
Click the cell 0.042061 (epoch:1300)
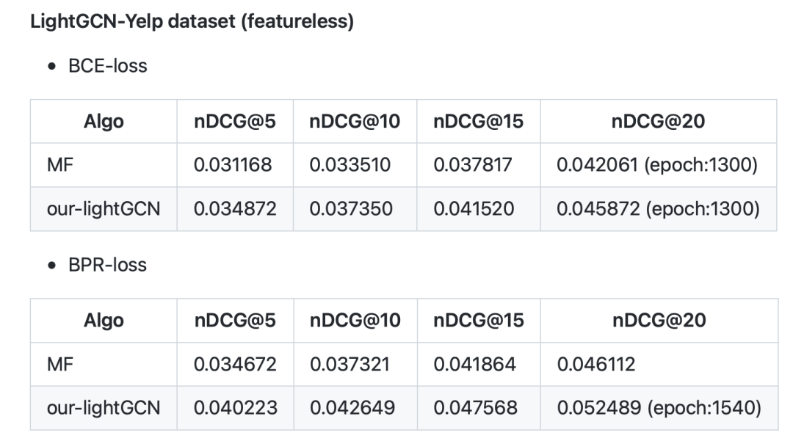point(657,165)
